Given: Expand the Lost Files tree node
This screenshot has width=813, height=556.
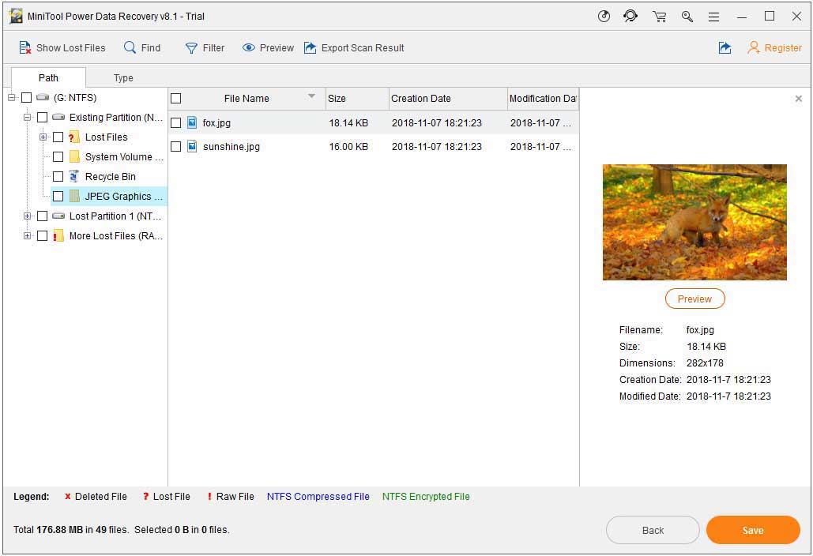Looking at the screenshot, I should [43, 137].
